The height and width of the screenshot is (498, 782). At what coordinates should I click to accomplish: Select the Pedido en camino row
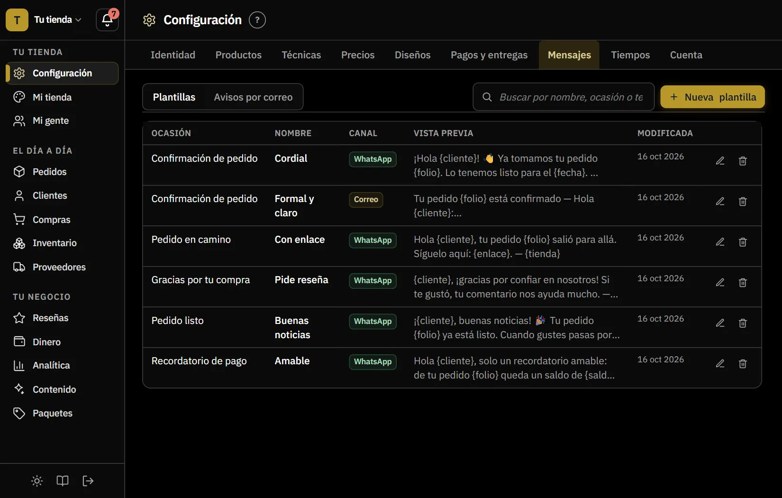(x=452, y=246)
